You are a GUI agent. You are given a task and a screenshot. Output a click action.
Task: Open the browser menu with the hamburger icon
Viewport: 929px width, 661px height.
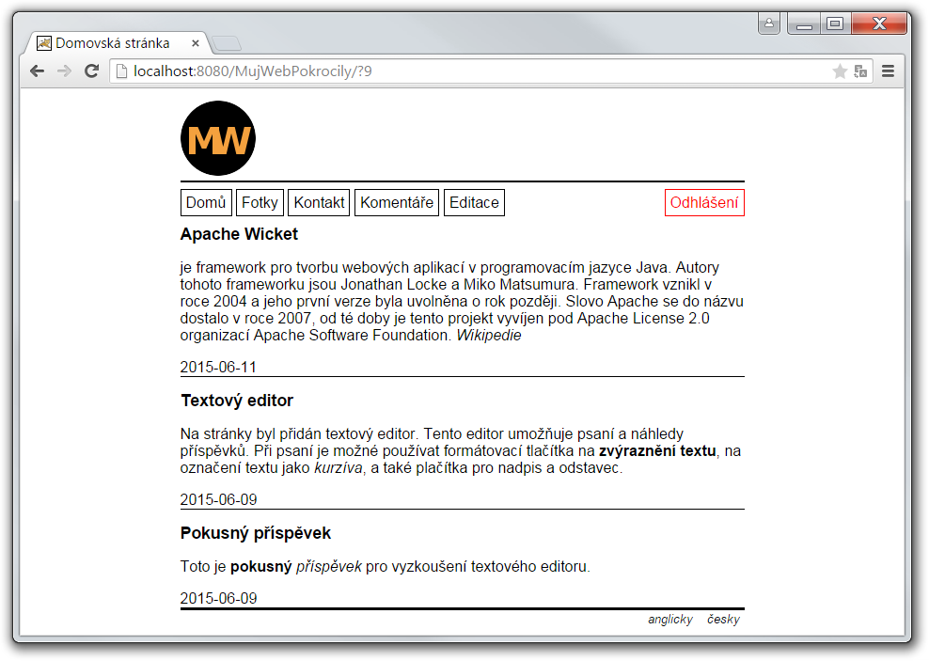pyautogui.click(x=888, y=71)
